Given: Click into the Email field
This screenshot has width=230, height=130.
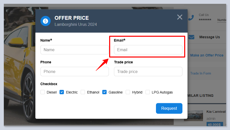Looking at the screenshot, I should click(x=148, y=50).
